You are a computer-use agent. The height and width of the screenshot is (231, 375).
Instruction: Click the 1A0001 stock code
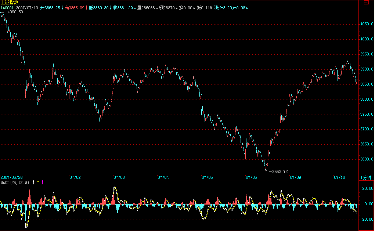[x=7, y=7]
